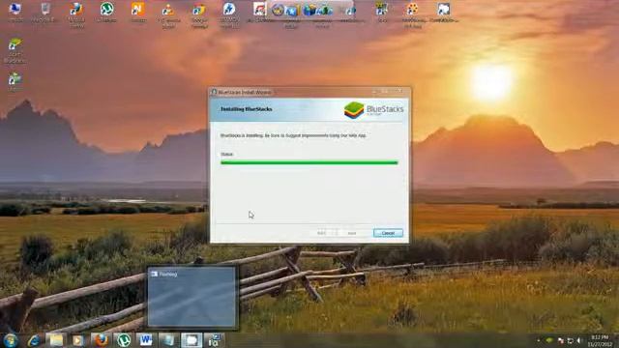The height and width of the screenshot is (348, 619).
Task: Click the Cancel button in the installer
Action: (388, 233)
